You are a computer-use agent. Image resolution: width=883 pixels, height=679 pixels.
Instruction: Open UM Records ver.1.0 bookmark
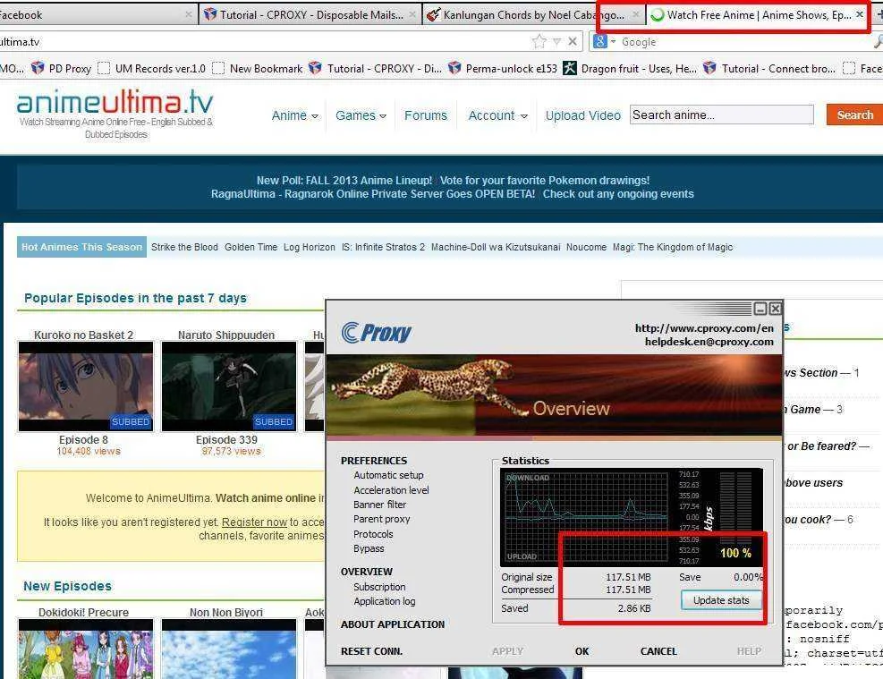[152, 69]
